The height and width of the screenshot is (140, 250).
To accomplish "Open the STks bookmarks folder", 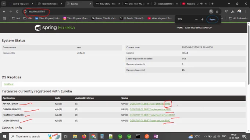I will 28,18.
